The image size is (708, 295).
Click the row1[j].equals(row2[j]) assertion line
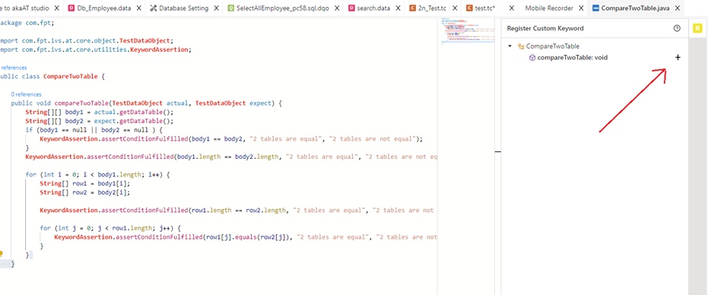click(246, 237)
